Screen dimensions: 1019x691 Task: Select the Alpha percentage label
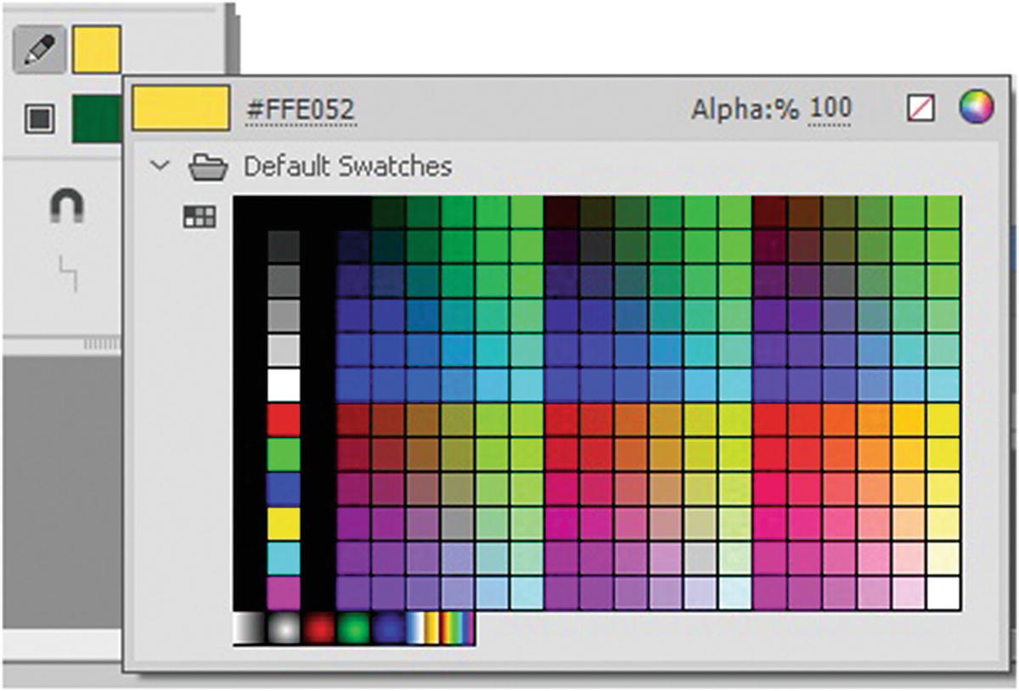click(x=744, y=108)
